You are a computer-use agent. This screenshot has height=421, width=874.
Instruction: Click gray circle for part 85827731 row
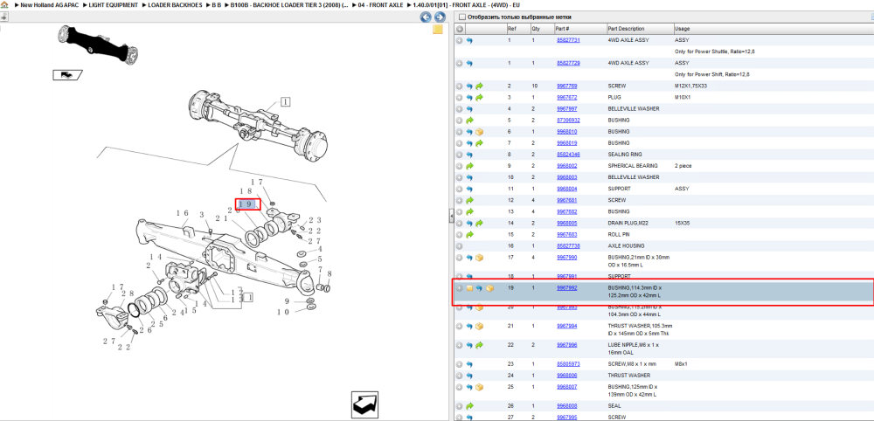pyautogui.click(x=460, y=41)
